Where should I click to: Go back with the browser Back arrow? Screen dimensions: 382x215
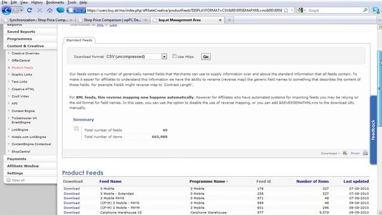(x=7, y=10)
